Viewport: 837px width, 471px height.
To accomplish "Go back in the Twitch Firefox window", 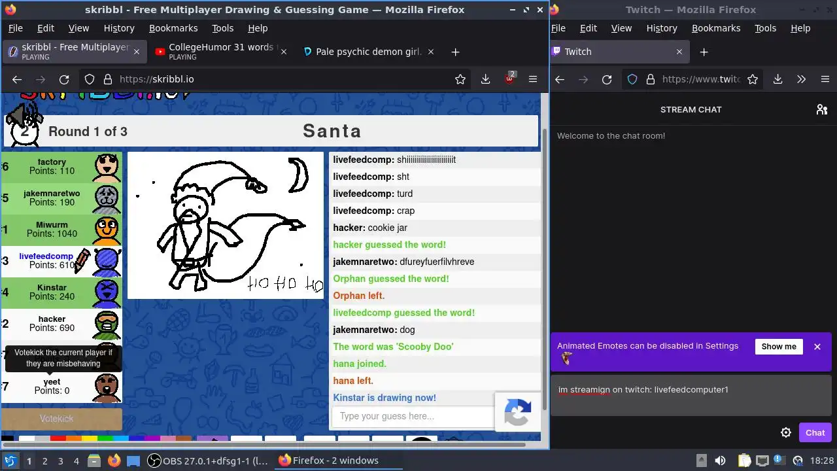I will coord(560,79).
